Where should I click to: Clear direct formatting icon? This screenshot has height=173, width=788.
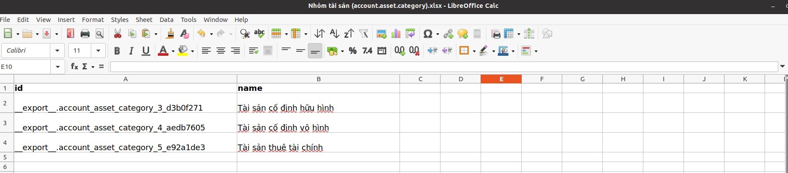coord(184,34)
